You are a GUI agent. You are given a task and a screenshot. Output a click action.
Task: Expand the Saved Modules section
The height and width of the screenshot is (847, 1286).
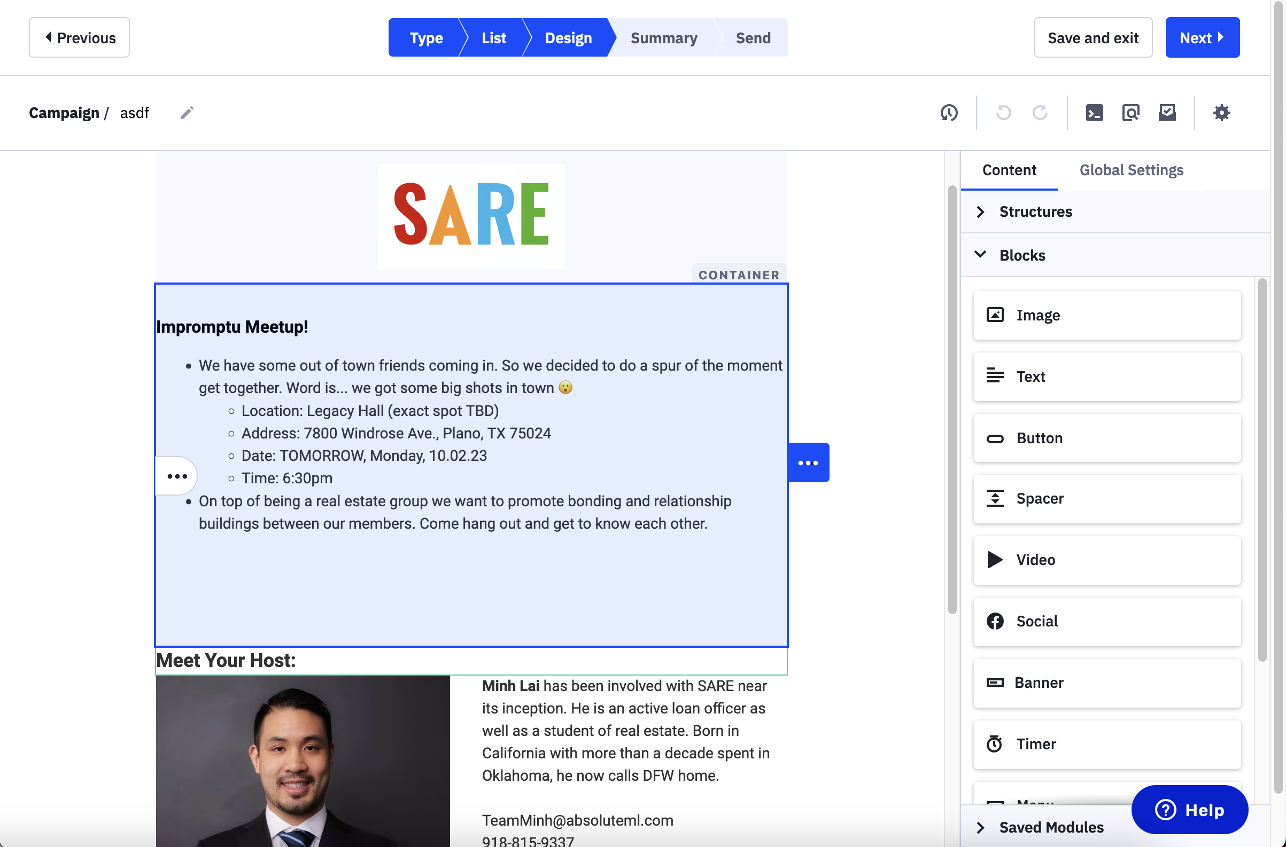(x=1050, y=827)
